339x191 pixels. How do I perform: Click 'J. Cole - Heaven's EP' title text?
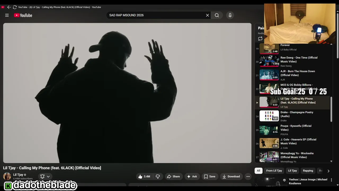(298, 141)
